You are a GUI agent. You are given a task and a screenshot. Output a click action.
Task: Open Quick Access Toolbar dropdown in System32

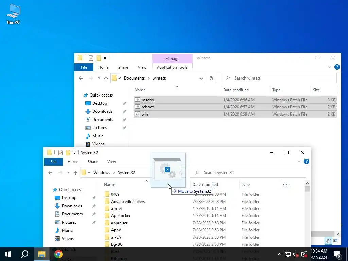coord(74,153)
